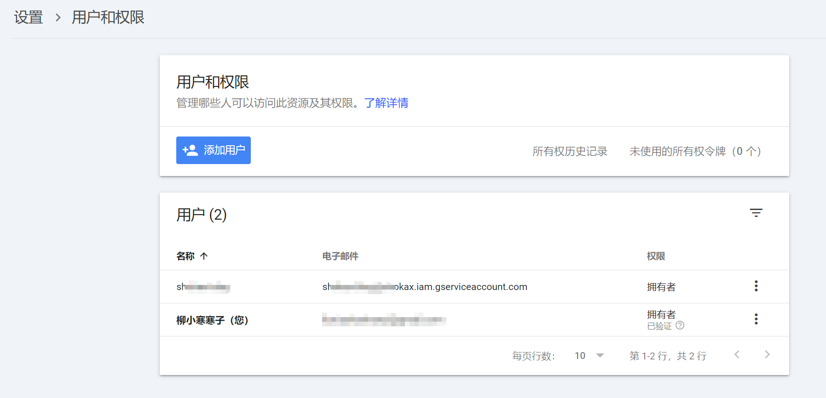The height and width of the screenshot is (398, 826).
Task: Go to the next page of users
Action: point(767,355)
